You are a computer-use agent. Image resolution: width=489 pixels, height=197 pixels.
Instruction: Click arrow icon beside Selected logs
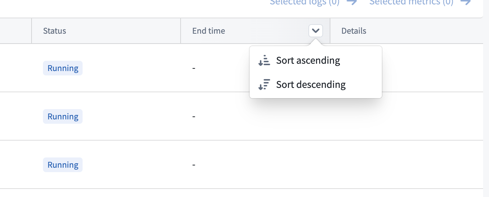point(352,2)
